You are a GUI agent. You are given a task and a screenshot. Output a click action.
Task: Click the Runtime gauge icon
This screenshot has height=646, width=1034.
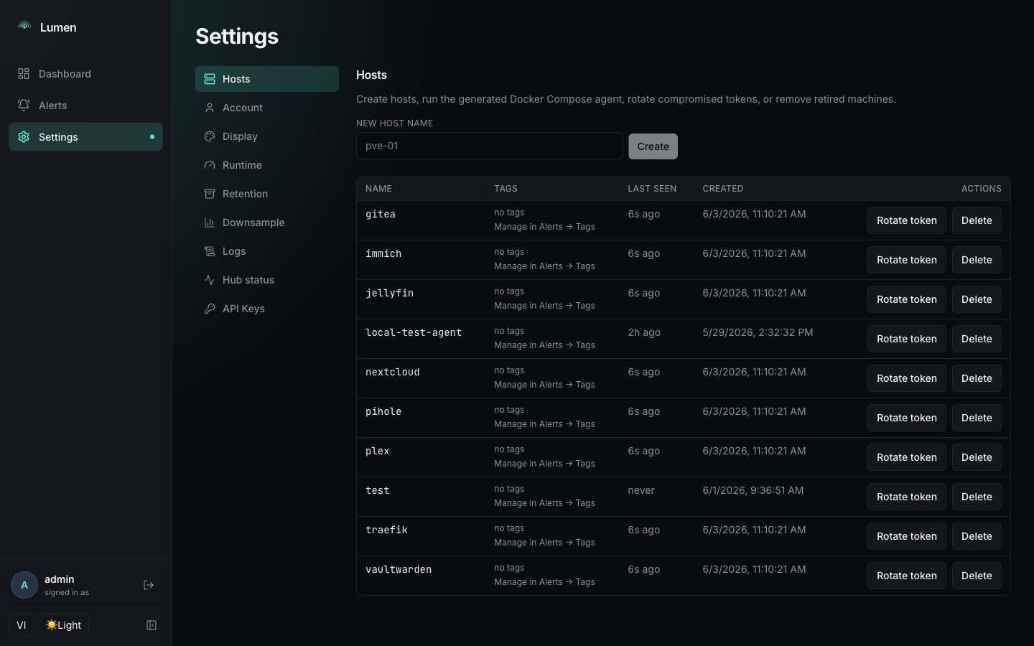[210, 165]
